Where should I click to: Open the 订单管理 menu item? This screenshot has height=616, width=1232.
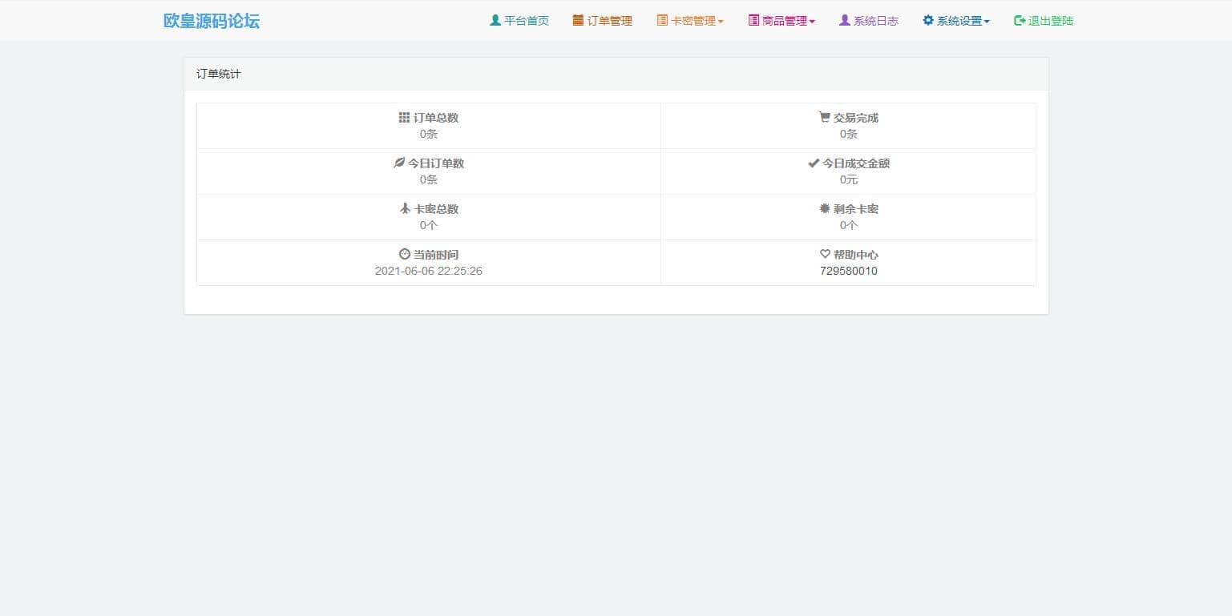coord(609,21)
